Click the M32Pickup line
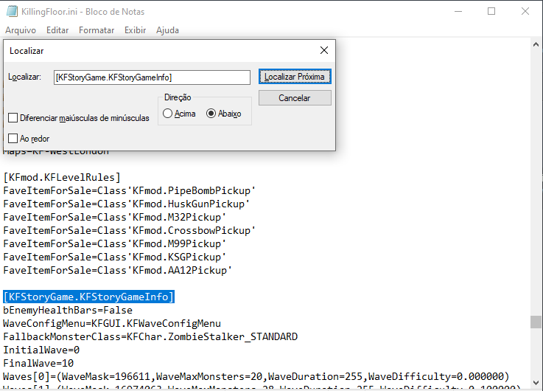The width and height of the screenshot is (543, 391). tap(115, 218)
